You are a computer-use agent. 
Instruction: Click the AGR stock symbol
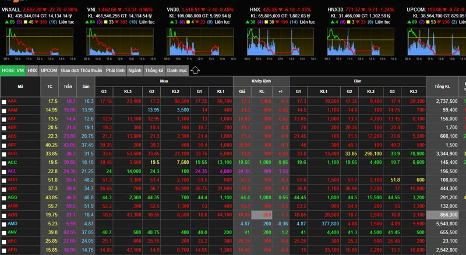(x=12, y=215)
